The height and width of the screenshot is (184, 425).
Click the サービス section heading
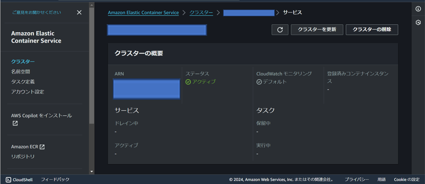click(x=127, y=110)
